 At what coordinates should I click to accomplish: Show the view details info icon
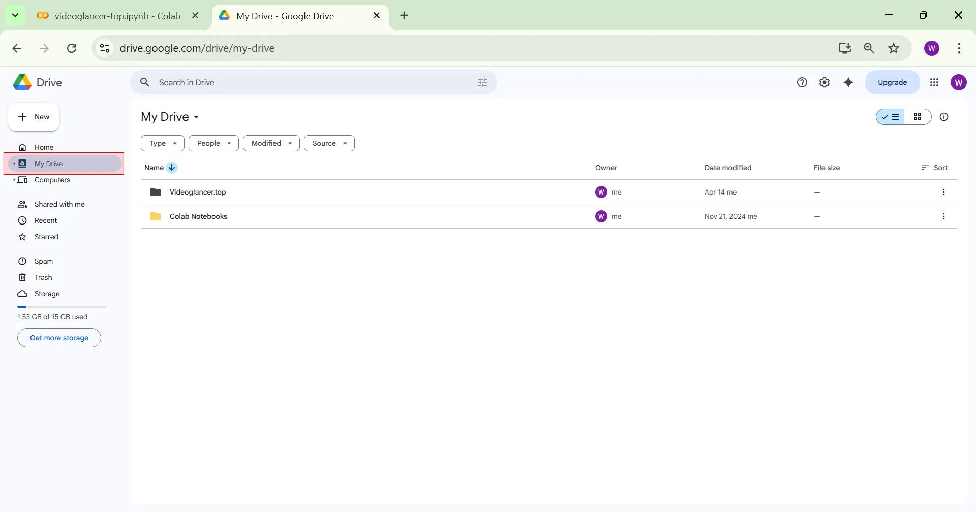pyautogui.click(x=944, y=117)
